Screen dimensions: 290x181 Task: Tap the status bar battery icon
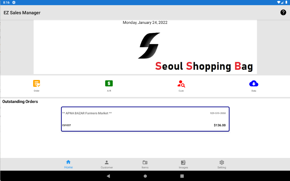(x=286, y=2)
